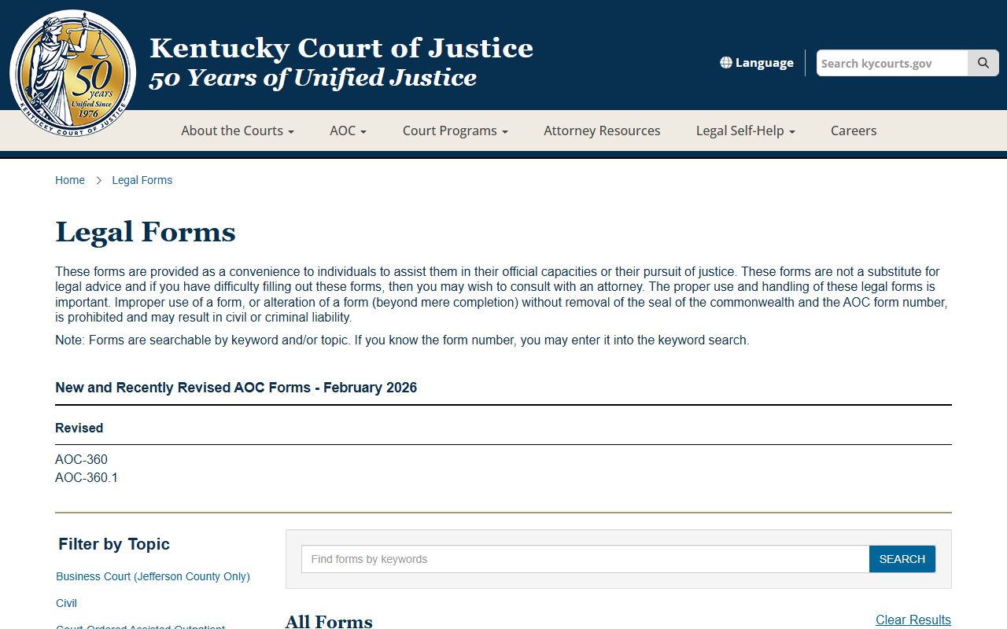This screenshot has height=629, width=1007.
Task: Go to the Careers page
Action: (x=854, y=131)
